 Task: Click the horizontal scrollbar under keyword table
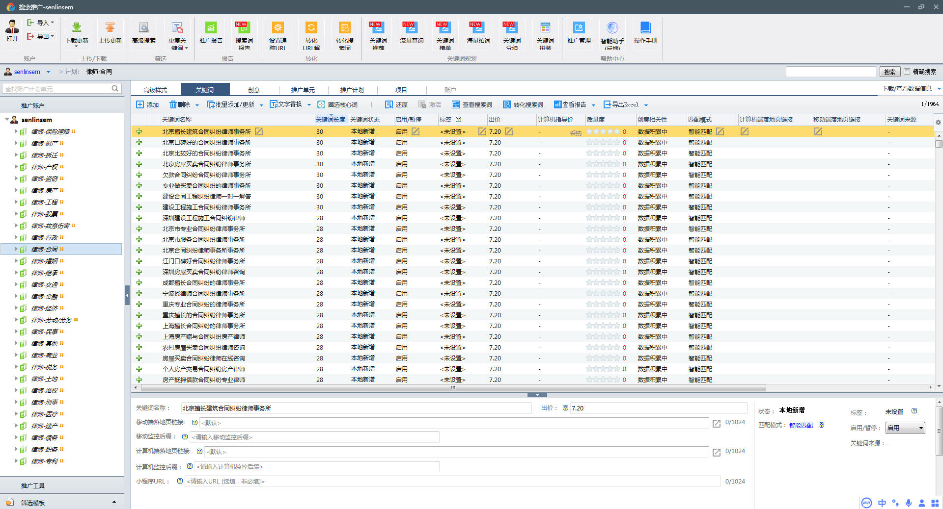click(453, 387)
